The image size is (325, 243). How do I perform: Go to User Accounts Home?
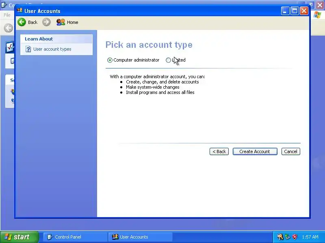67,22
